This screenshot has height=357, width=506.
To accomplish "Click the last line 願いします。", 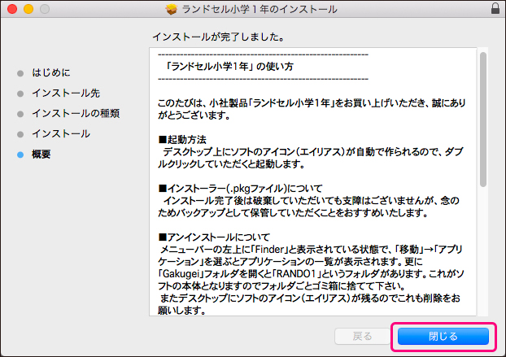I will pos(181,311).
